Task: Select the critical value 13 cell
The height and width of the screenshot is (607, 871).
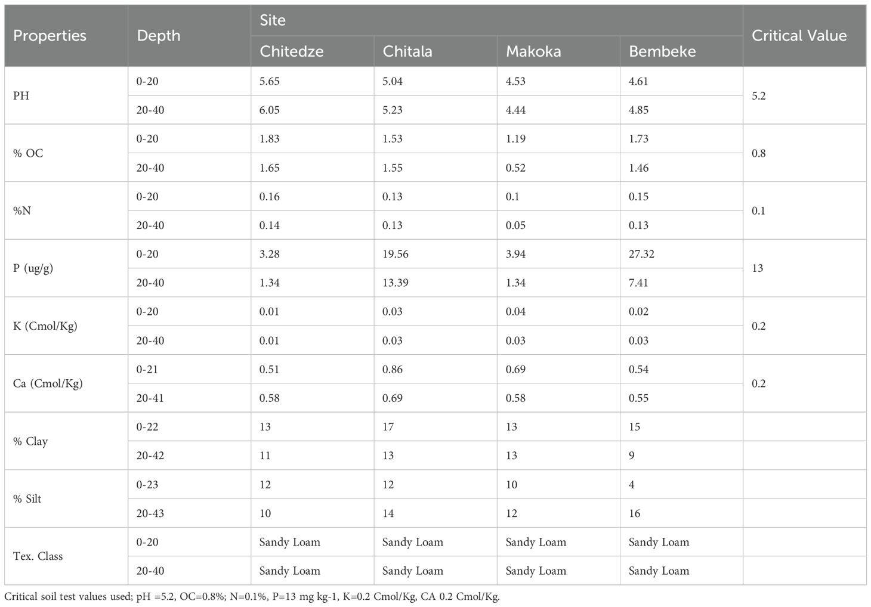Action: click(x=758, y=268)
